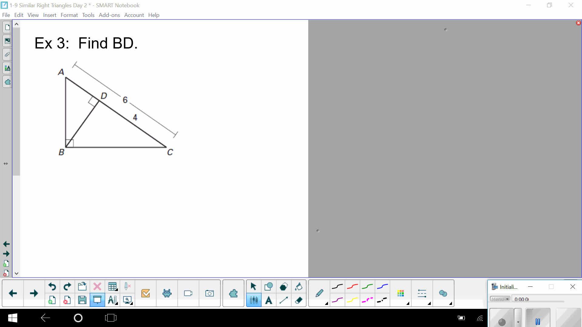Toggle full screen view button
Image resolution: width=582 pixels, height=327 pixels.
[x=97, y=300]
